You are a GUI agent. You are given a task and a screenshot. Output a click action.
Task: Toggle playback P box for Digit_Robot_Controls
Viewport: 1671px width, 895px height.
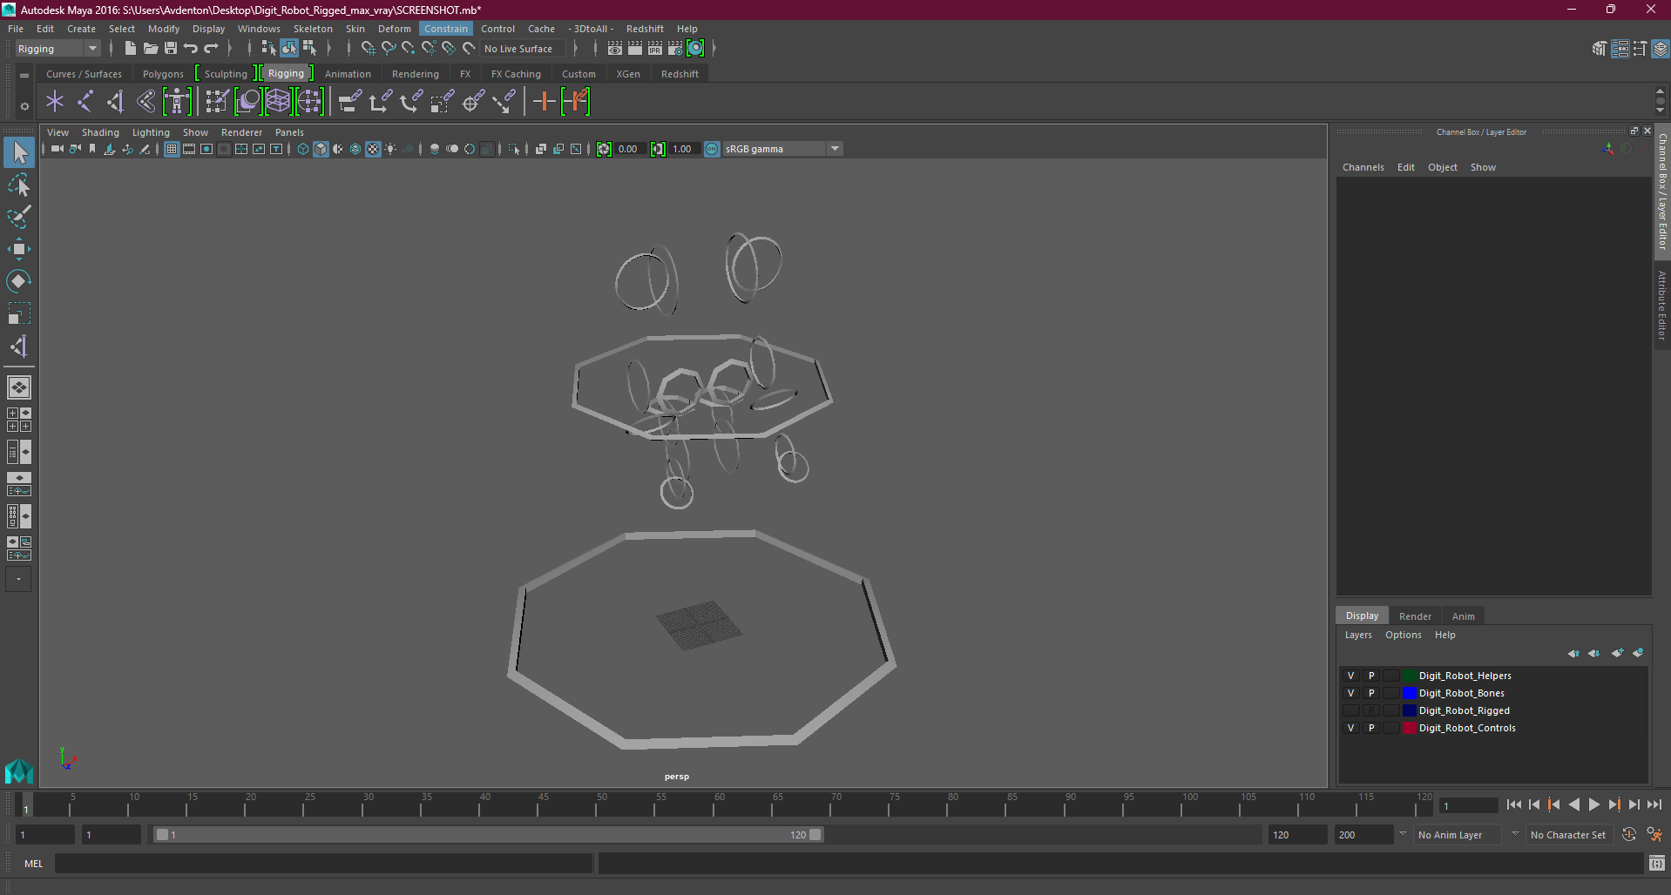(x=1371, y=728)
